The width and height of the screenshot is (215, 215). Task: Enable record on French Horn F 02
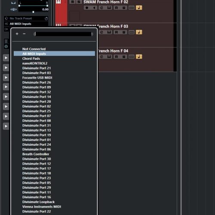[87, 8]
